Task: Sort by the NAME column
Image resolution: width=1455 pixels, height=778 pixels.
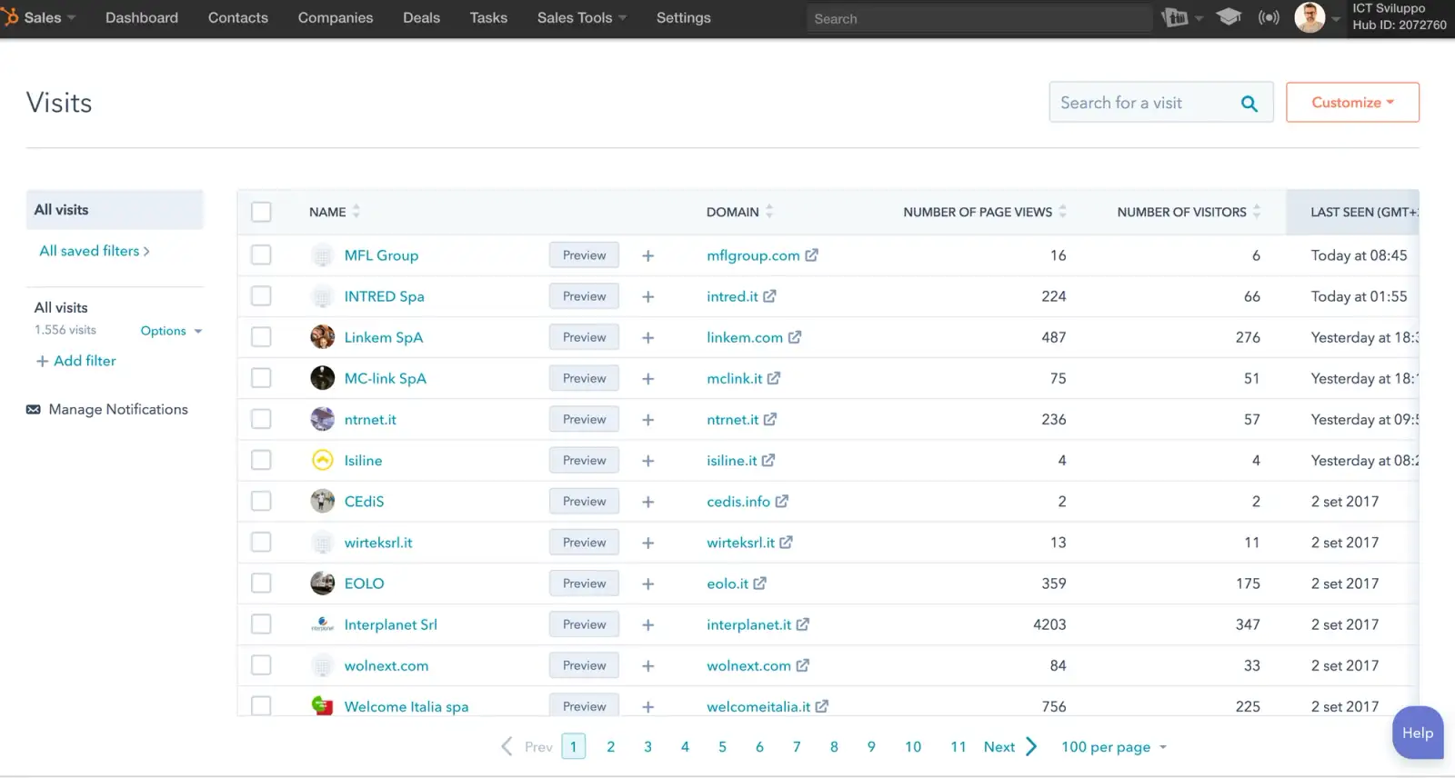Action: [x=335, y=212]
